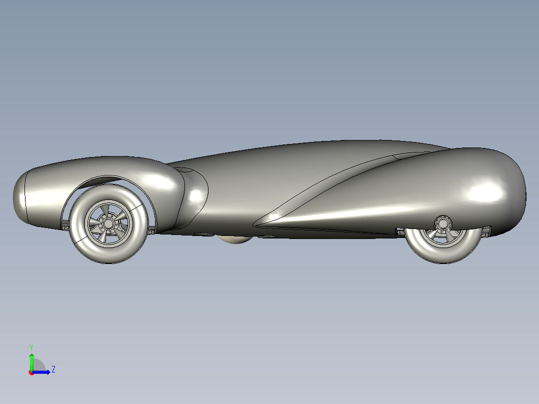Click the blue Z axis arrow of triad

[x=42, y=372]
